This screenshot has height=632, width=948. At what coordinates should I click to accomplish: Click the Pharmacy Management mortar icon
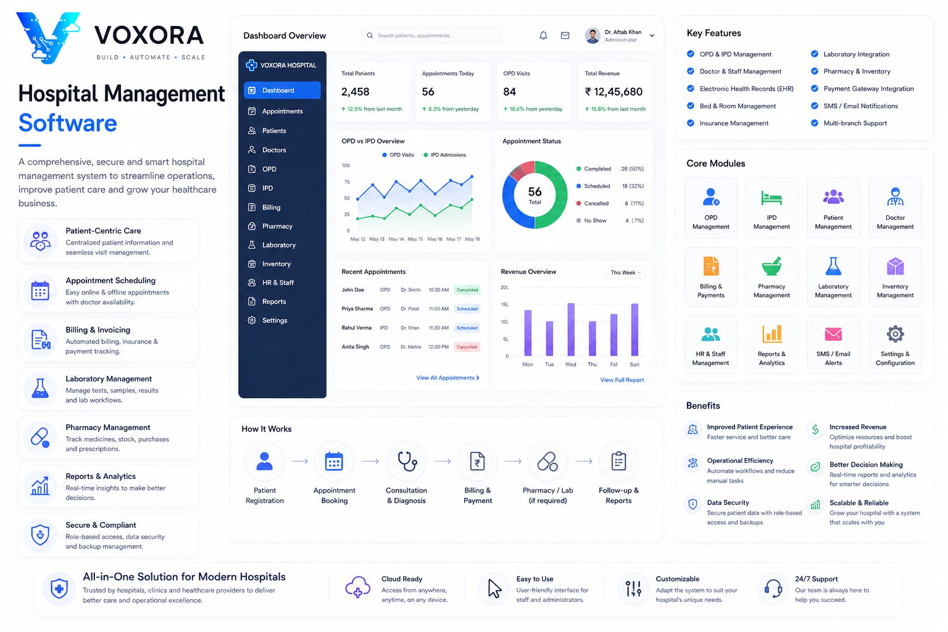[x=771, y=266]
